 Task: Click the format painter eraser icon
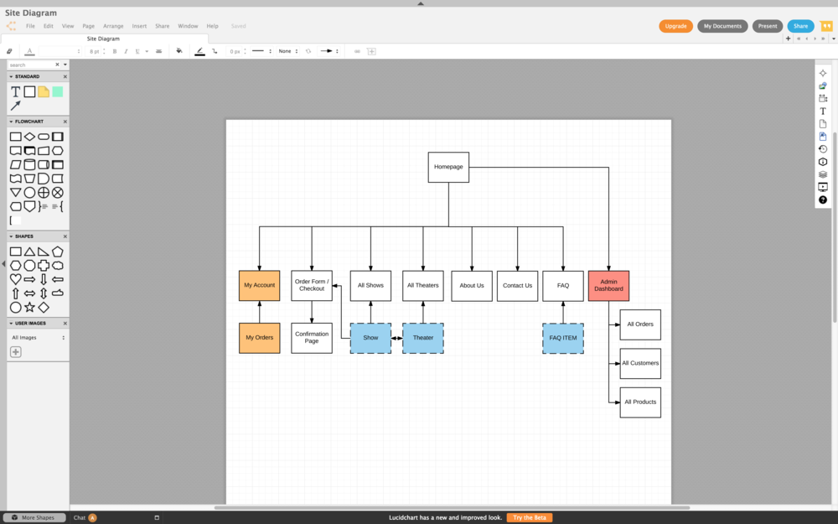tap(9, 51)
